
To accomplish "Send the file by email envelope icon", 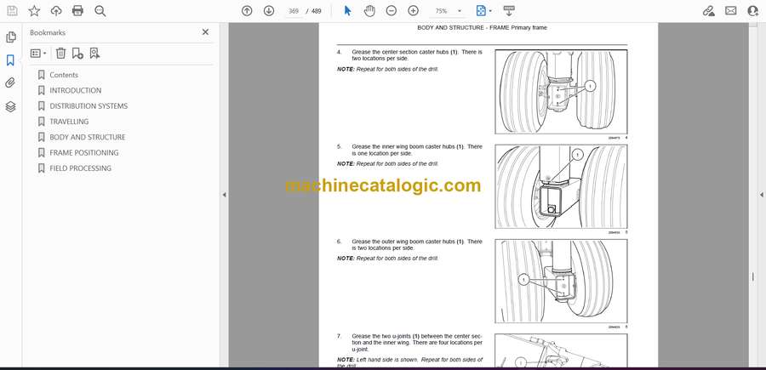I will [x=731, y=11].
